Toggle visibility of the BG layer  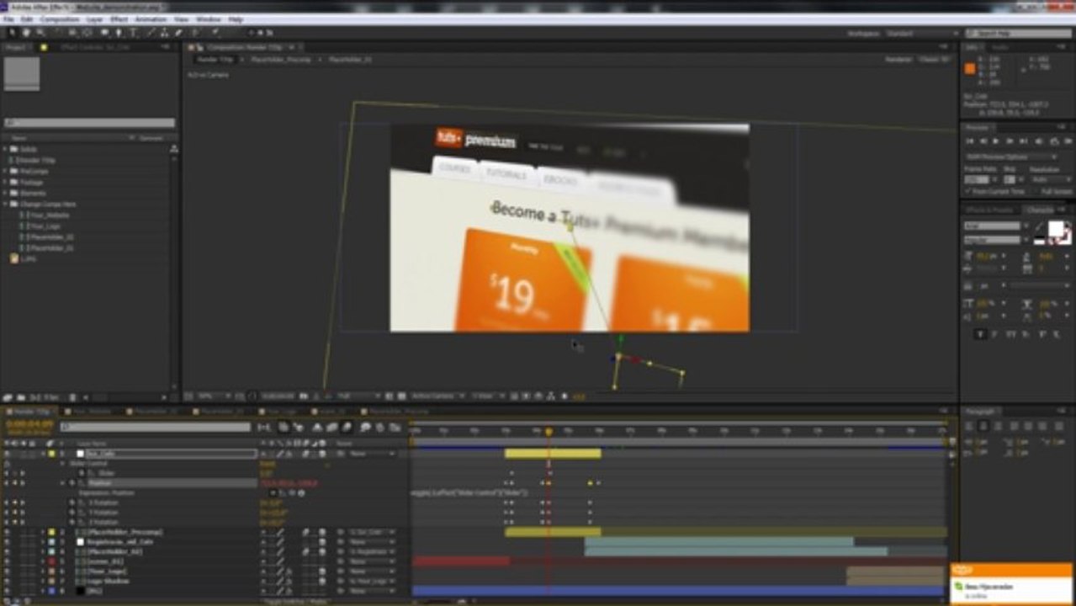pyautogui.click(x=7, y=591)
